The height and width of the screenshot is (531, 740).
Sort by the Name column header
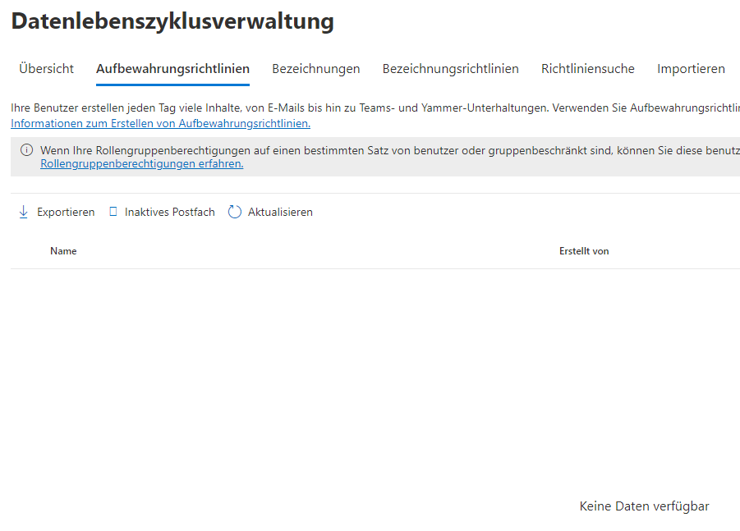point(63,251)
